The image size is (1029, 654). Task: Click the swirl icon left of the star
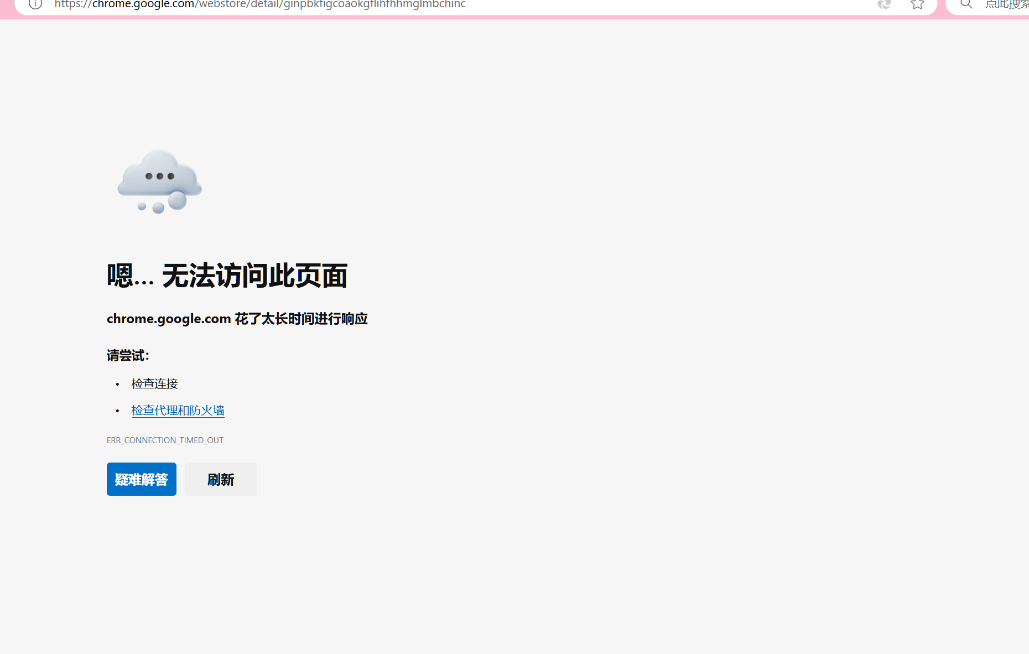(x=884, y=4)
